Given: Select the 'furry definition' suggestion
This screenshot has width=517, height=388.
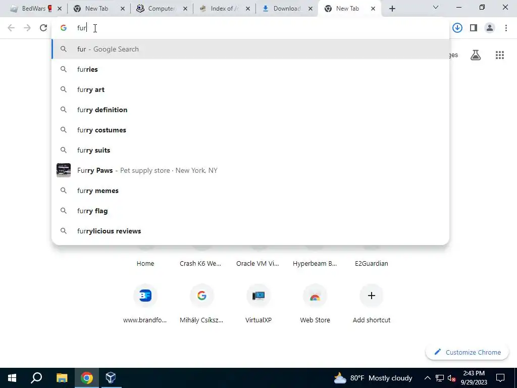Looking at the screenshot, I should pyautogui.click(x=250, y=110).
